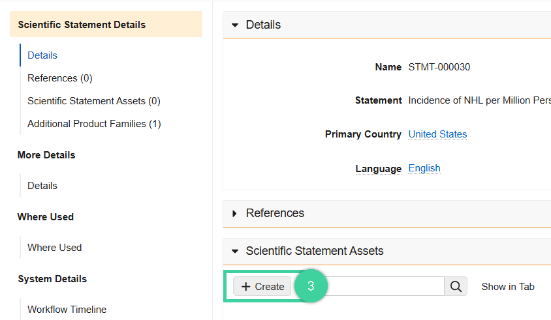The width and height of the screenshot is (551, 320).
Task: Click the magnifying glass search icon
Action: pos(456,286)
